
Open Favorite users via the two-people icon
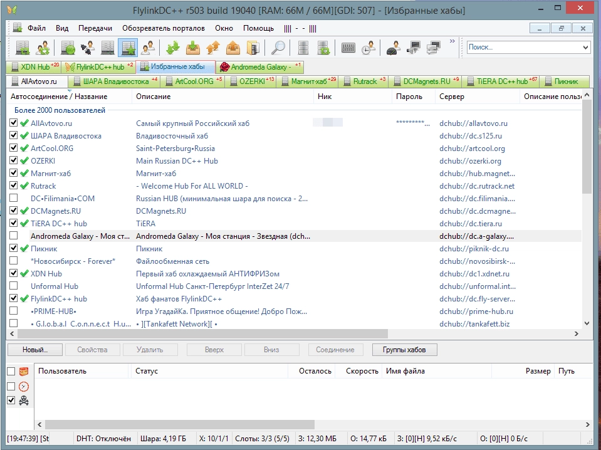148,48
